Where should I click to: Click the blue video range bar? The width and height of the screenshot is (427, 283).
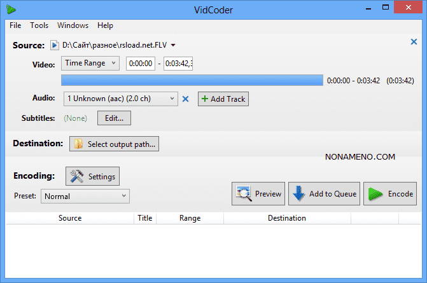(x=192, y=80)
